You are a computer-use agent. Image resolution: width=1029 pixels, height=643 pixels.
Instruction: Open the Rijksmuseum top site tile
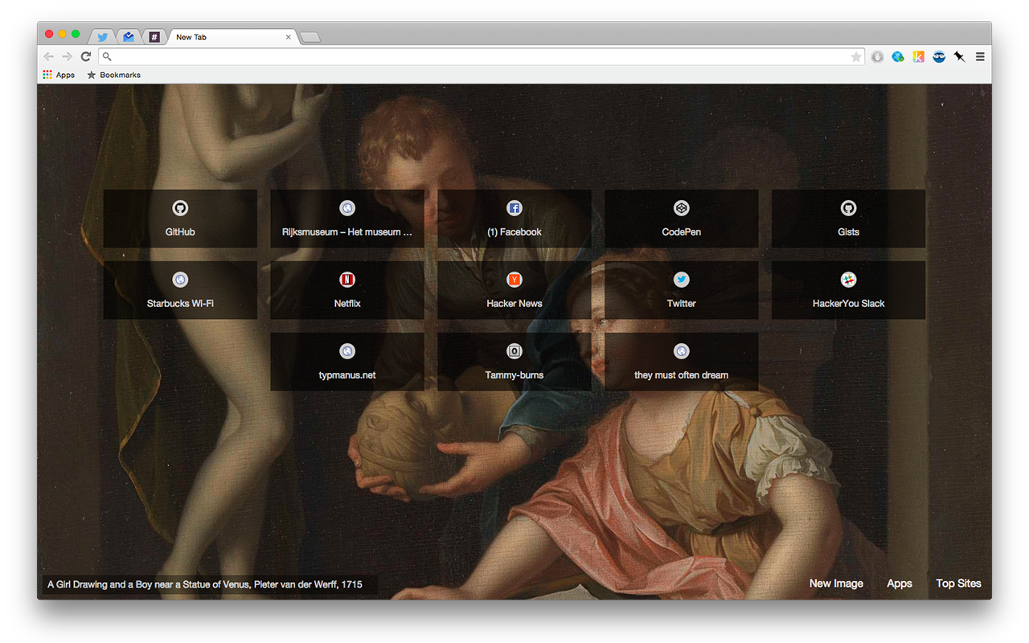click(347, 219)
